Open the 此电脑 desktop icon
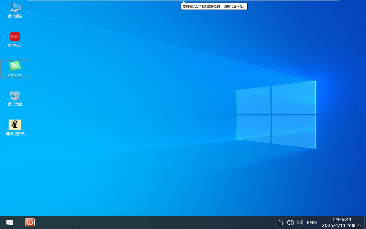The height and width of the screenshot is (229, 366). click(15, 7)
